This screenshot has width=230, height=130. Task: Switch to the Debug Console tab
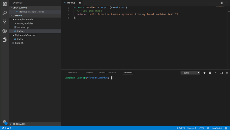108,72
